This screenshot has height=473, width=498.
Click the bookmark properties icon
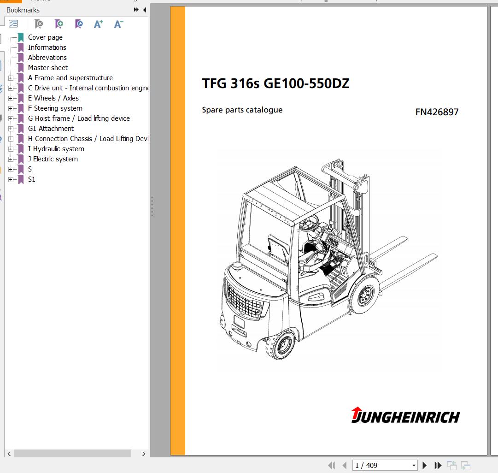[79, 24]
